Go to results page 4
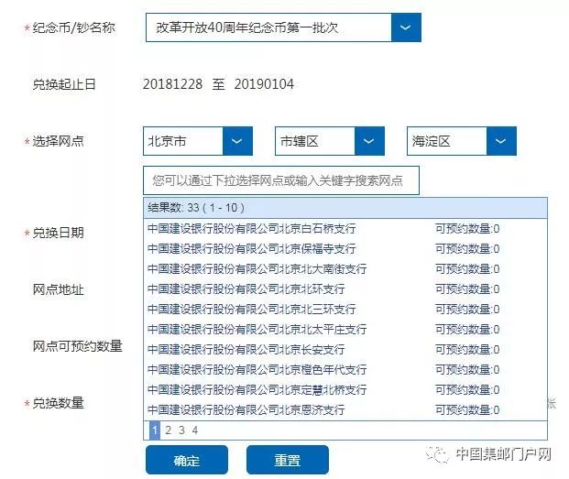 click(x=195, y=430)
